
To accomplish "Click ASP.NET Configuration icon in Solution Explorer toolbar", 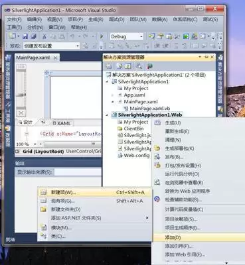I will click(x=150, y=66).
